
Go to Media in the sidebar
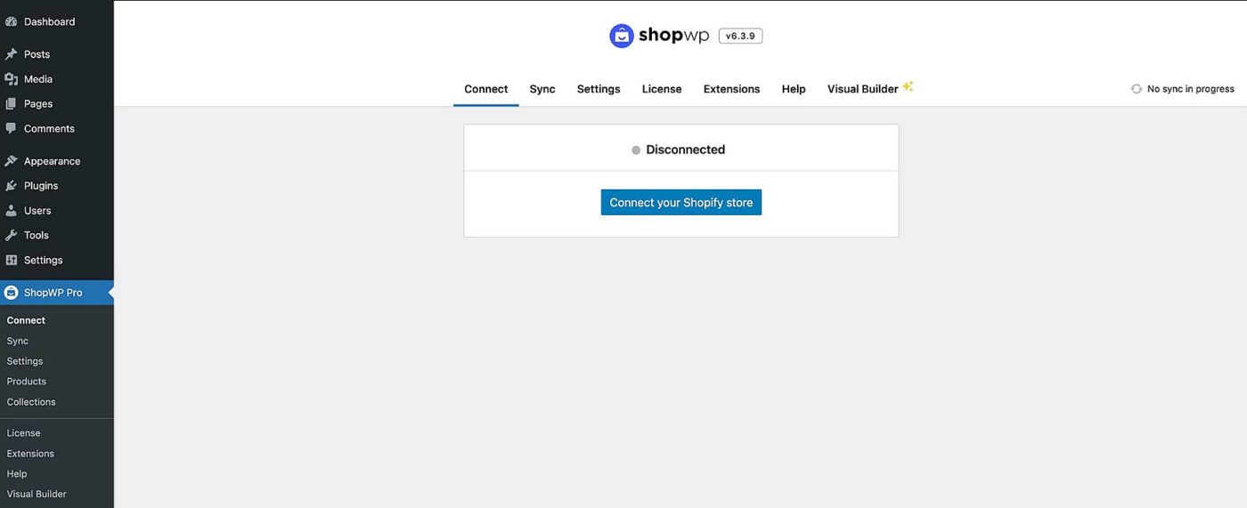(x=57, y=79)
